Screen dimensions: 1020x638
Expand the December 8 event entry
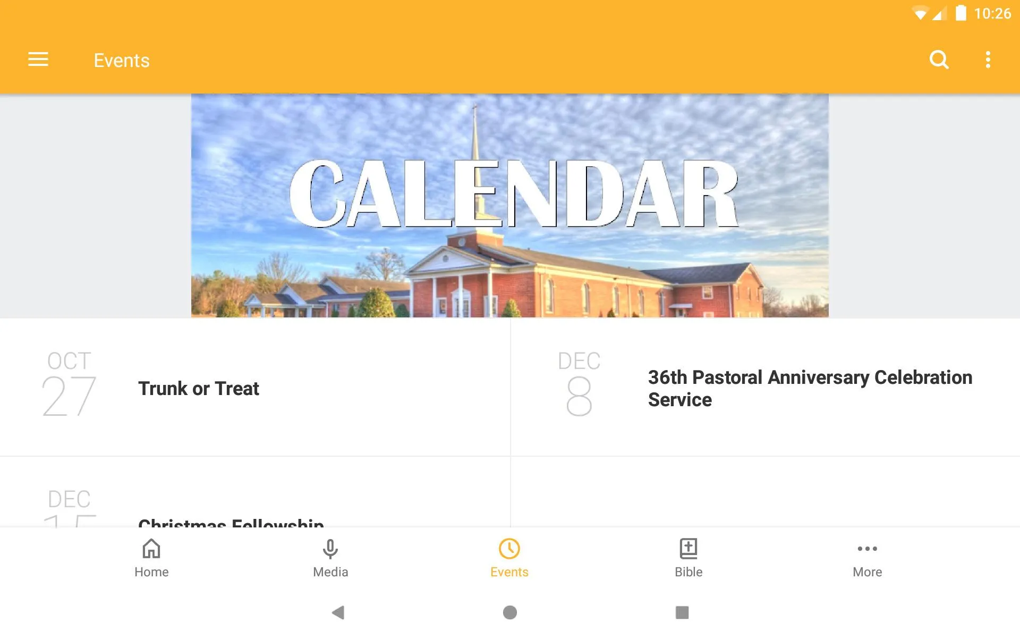pos(765,388)
